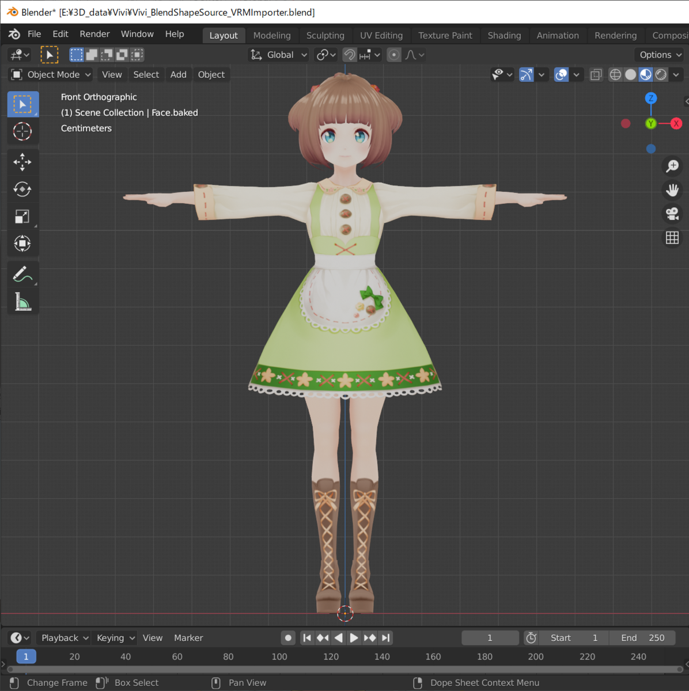Open the Edit menu
The image size is (689, 691).
[x=60, y=34]
